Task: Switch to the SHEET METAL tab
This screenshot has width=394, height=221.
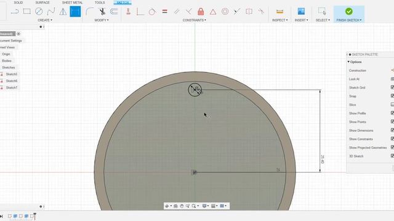Action: coord(72,2)
